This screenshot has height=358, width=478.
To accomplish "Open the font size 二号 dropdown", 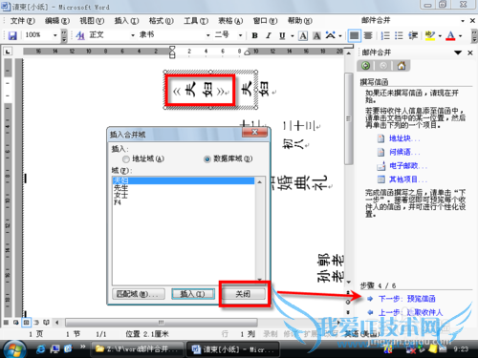I will click(x=241, y=35).
